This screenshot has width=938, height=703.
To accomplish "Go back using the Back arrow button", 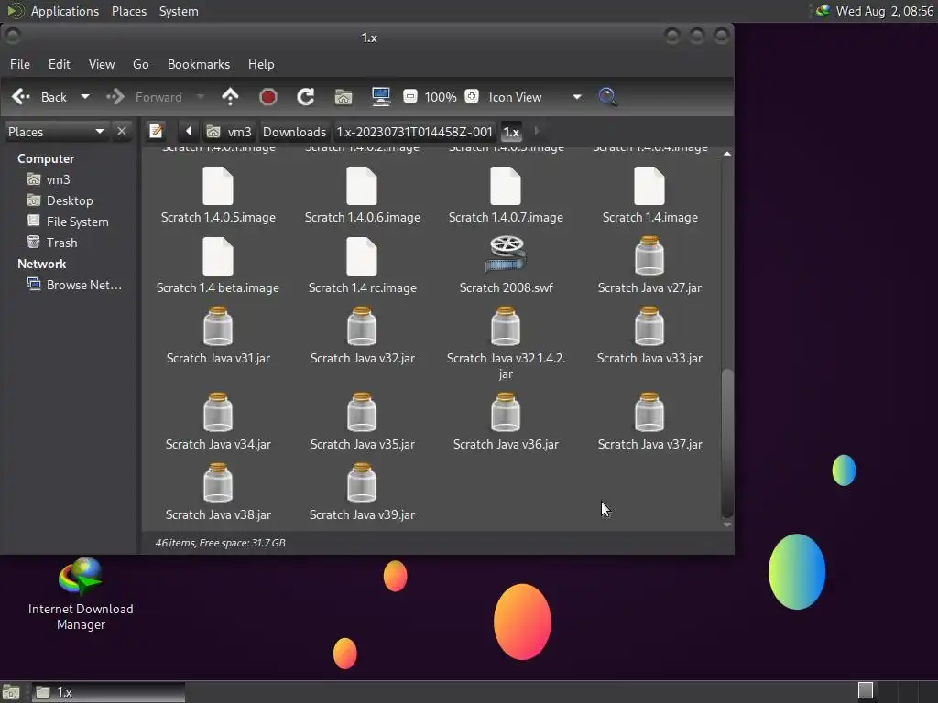I will [38, 97].
